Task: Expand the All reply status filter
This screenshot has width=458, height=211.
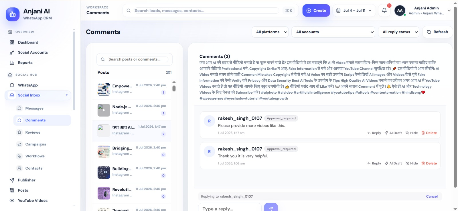Action: [x=399, y=32]
